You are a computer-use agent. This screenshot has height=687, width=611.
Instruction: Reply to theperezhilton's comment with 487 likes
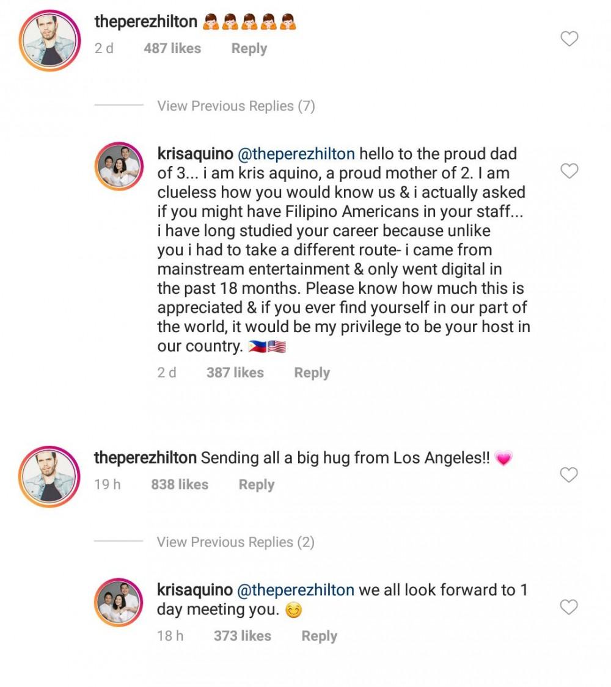(249, 49)
